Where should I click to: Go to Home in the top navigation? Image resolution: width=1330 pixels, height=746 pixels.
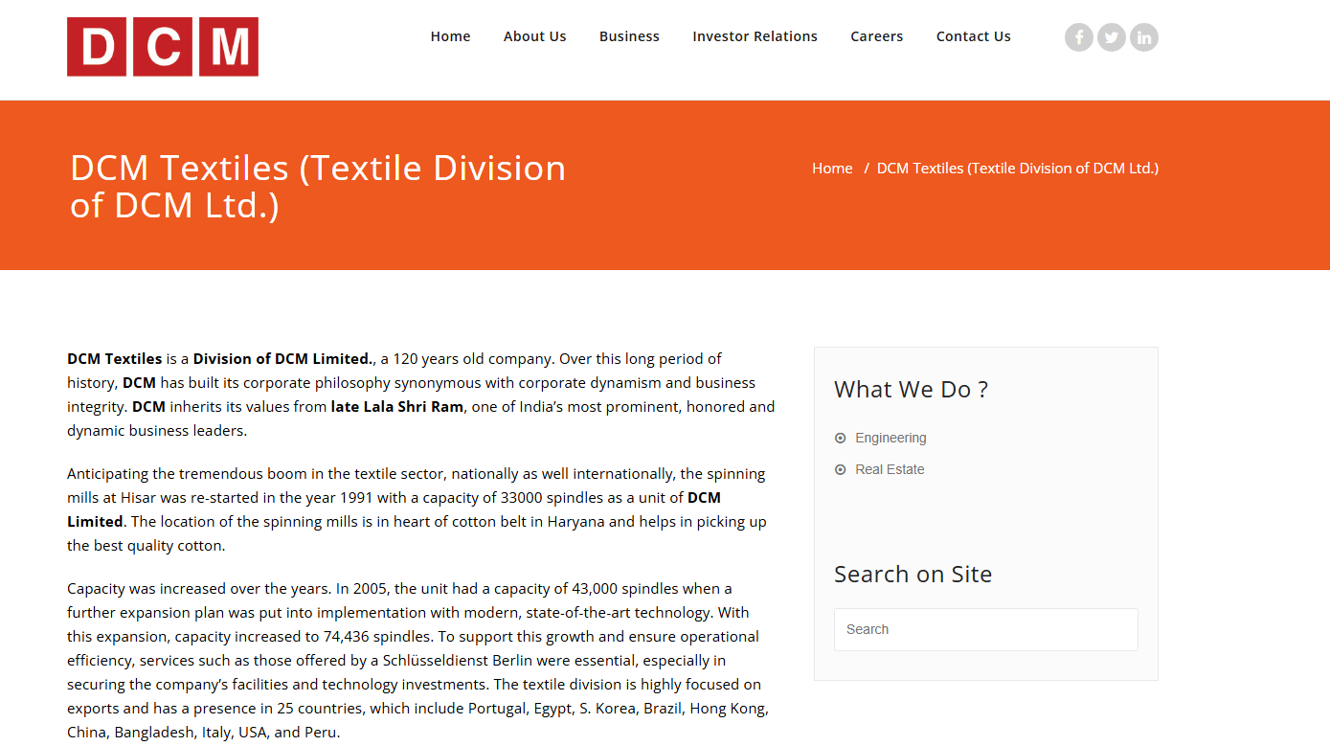point(450,36)
